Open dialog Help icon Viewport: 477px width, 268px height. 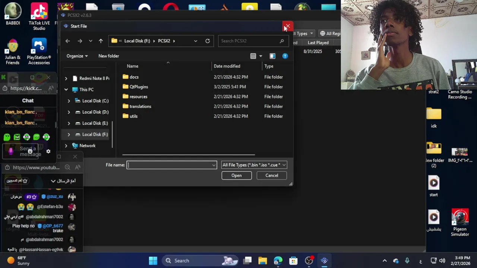(x=285, y=56)
